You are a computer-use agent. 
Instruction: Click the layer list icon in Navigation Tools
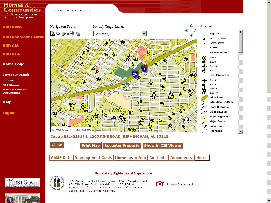pyautogui.click(x=78, y=34)
